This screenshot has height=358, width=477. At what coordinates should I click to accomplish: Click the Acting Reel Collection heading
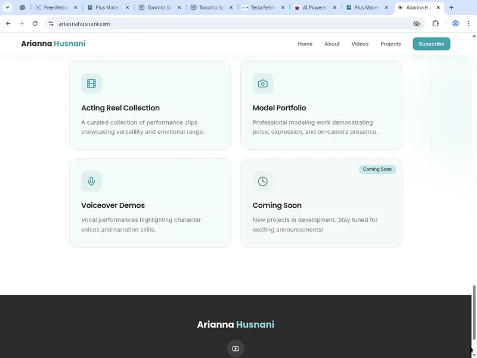click(120, 108)
